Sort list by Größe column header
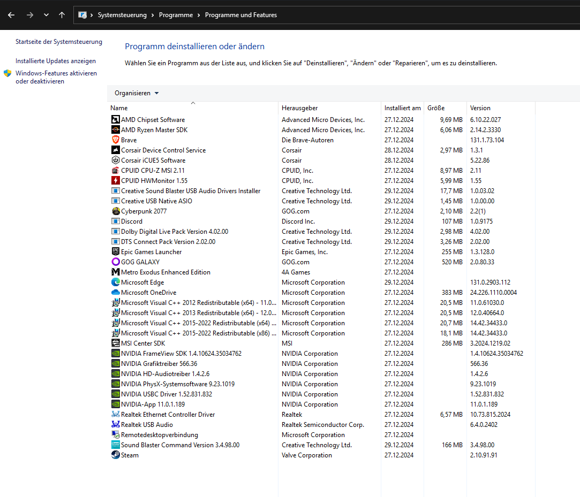580x497 pixels. [436, 108]
